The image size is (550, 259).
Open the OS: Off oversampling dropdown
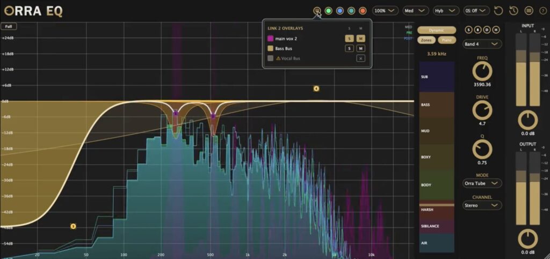point(476,11)
